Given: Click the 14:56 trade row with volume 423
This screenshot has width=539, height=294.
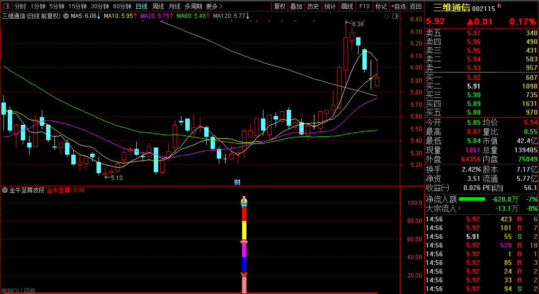Looking at the screenshot, I should click(481, 220).
